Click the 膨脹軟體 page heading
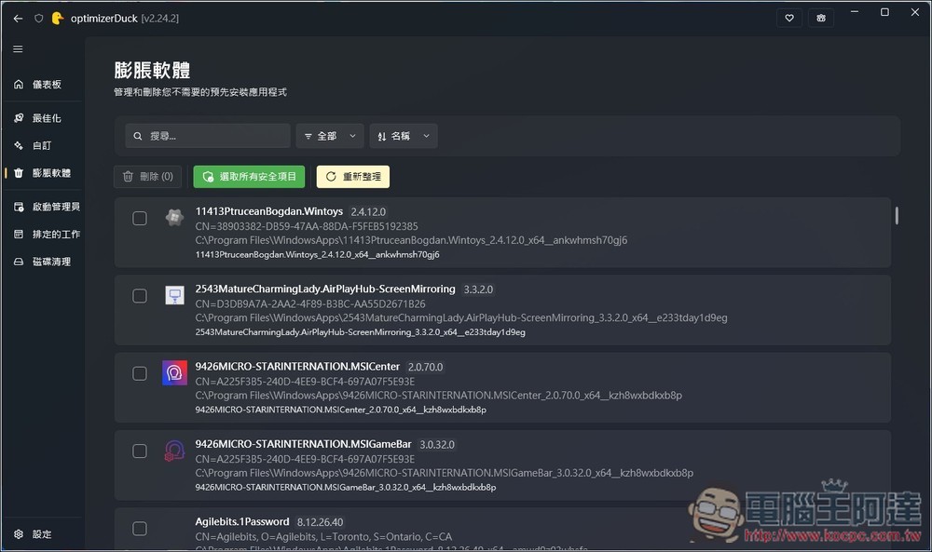This screenshot has width=932, height=552. pos(152,70)
